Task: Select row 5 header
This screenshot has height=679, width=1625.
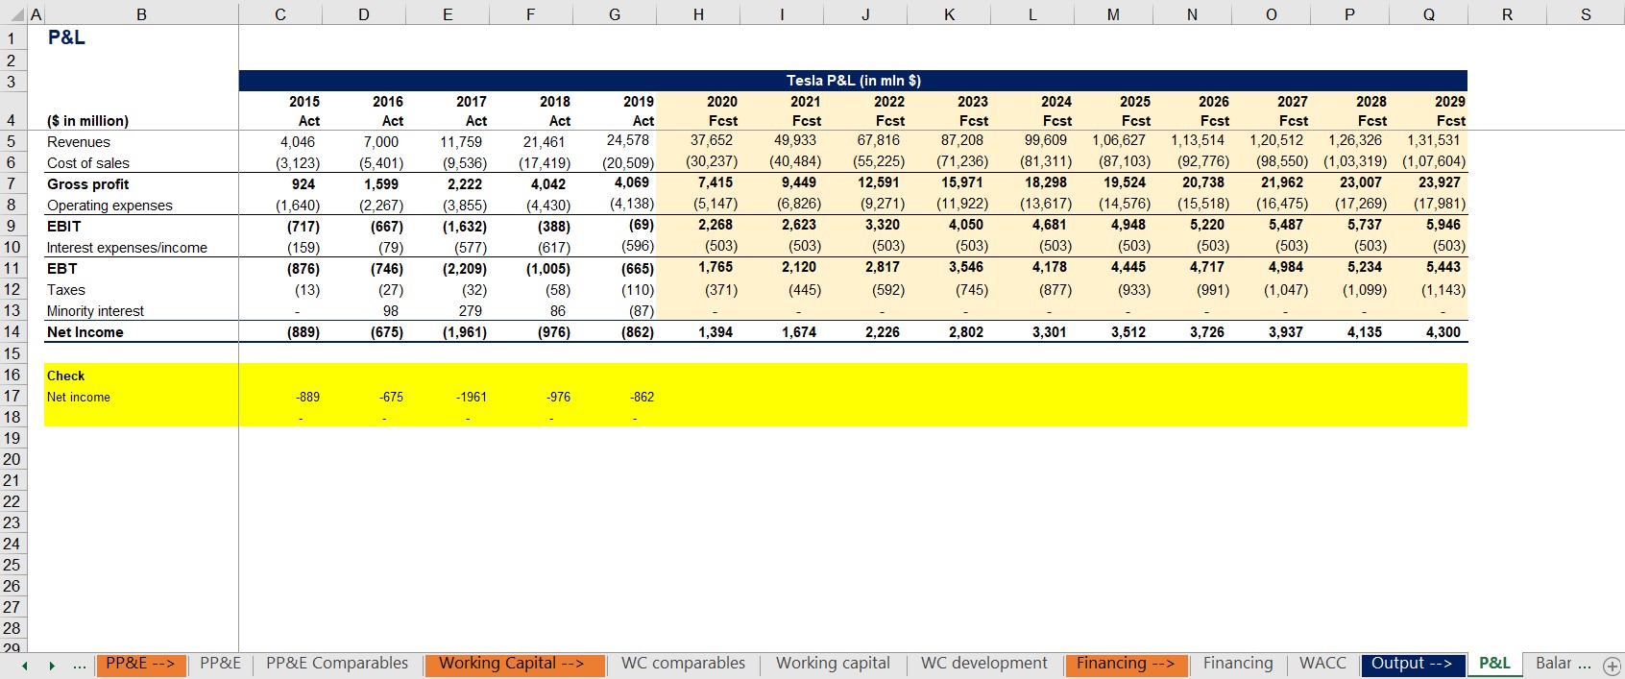Action: pyautogui.click(x=12, y=141)
